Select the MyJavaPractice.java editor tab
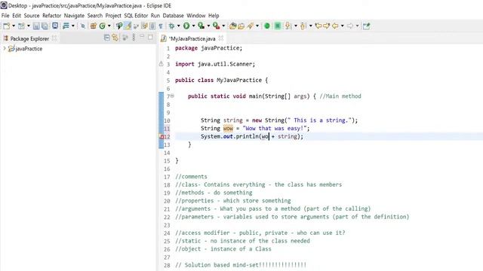This screenshot has width=483, height=271. click(192, 38)
